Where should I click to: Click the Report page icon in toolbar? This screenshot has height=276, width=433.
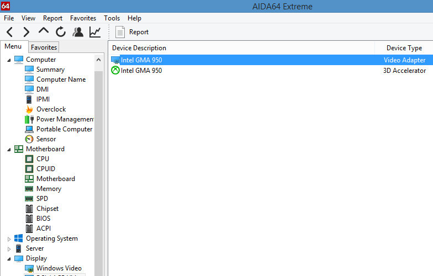point(120,32)
